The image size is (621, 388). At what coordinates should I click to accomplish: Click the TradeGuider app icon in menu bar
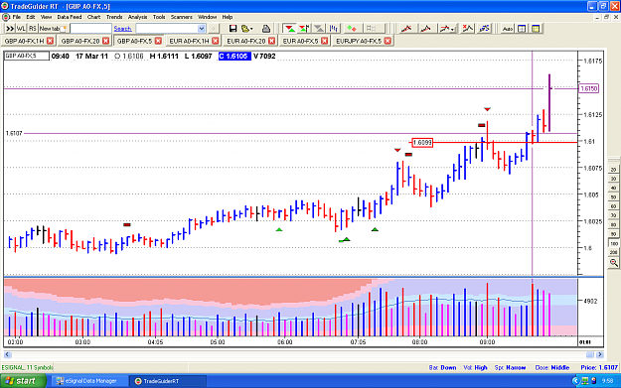pos(6,17)
